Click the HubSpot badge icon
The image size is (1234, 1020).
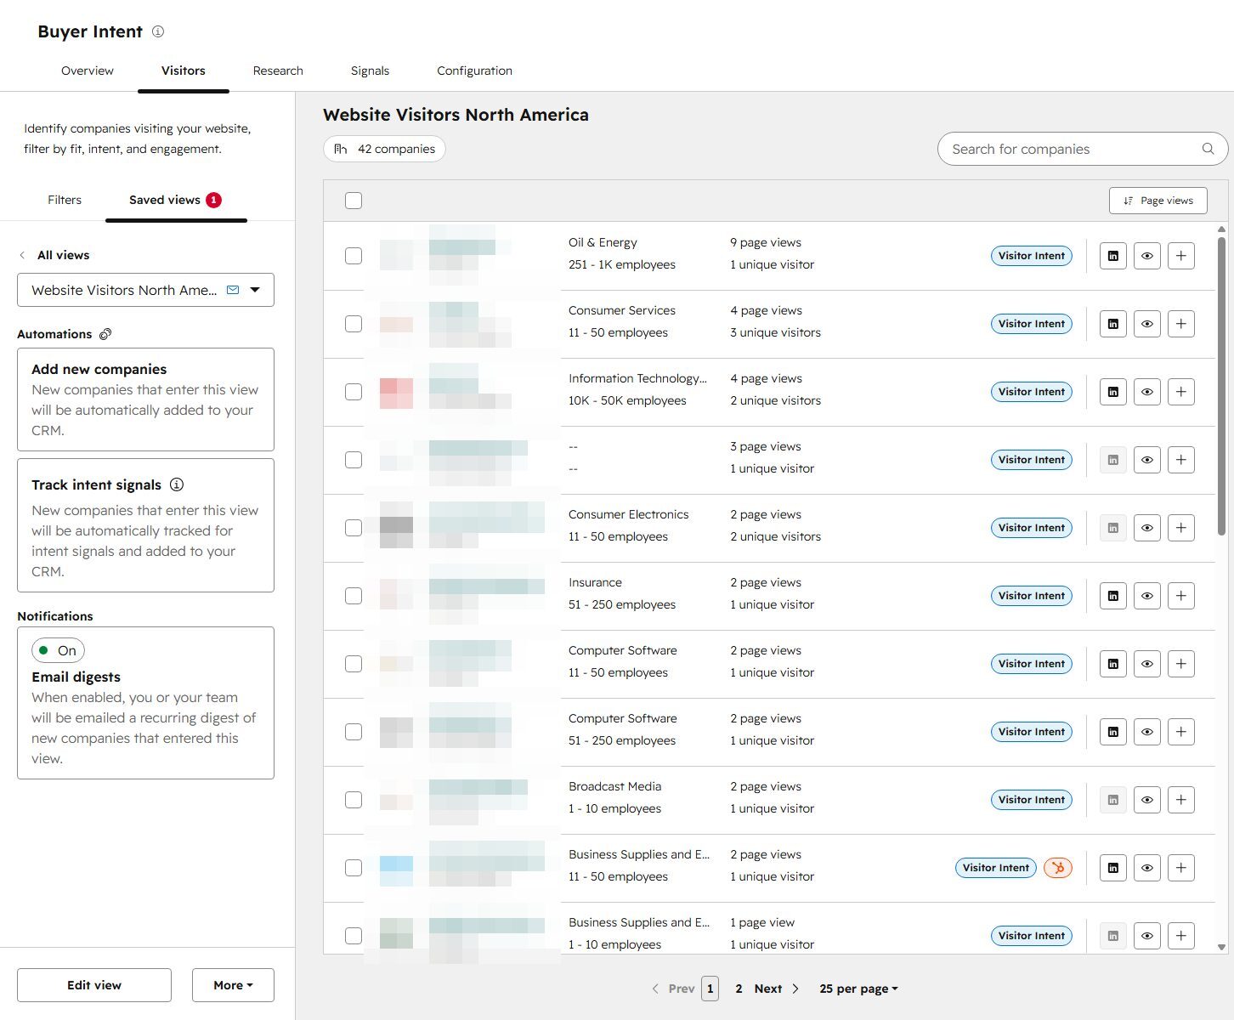1058,868
